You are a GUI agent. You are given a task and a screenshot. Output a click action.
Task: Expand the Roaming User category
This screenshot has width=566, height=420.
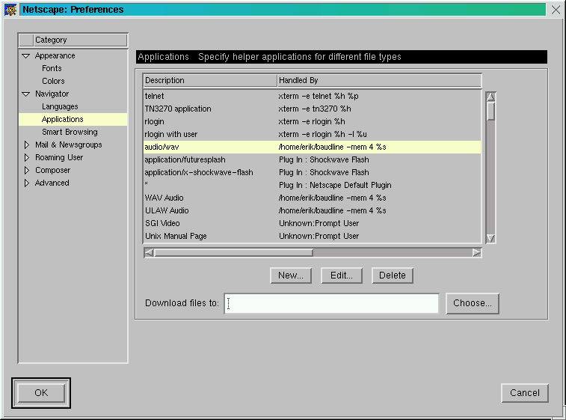27,158
